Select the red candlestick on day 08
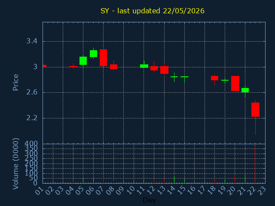Viewport: 275px width, 206px height. pyautogui.click(x=113, y=67)
